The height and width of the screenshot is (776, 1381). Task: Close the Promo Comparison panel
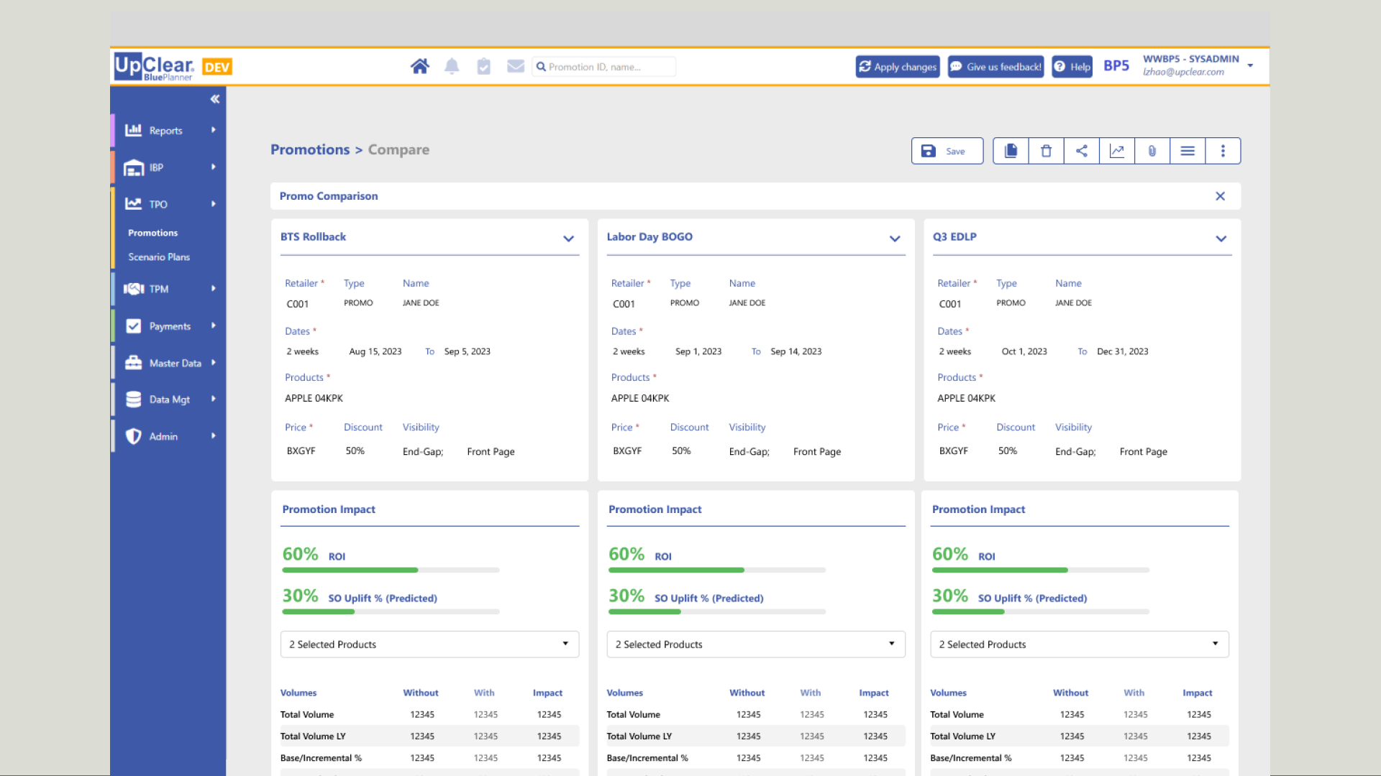coord(1220,196)
